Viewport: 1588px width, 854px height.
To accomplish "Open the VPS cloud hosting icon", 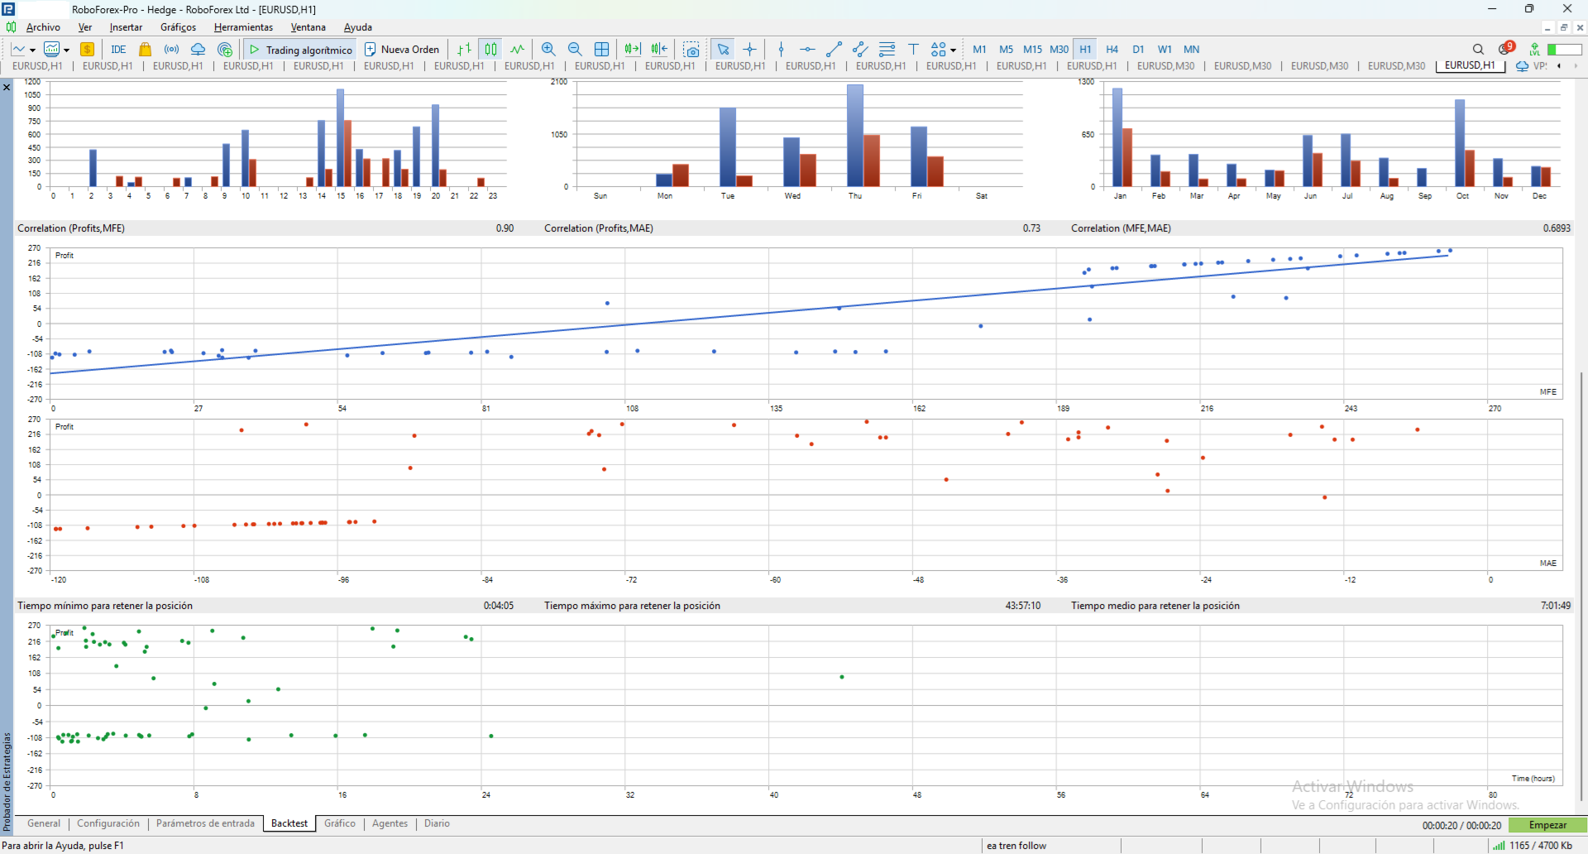I will tap(198, 50).
